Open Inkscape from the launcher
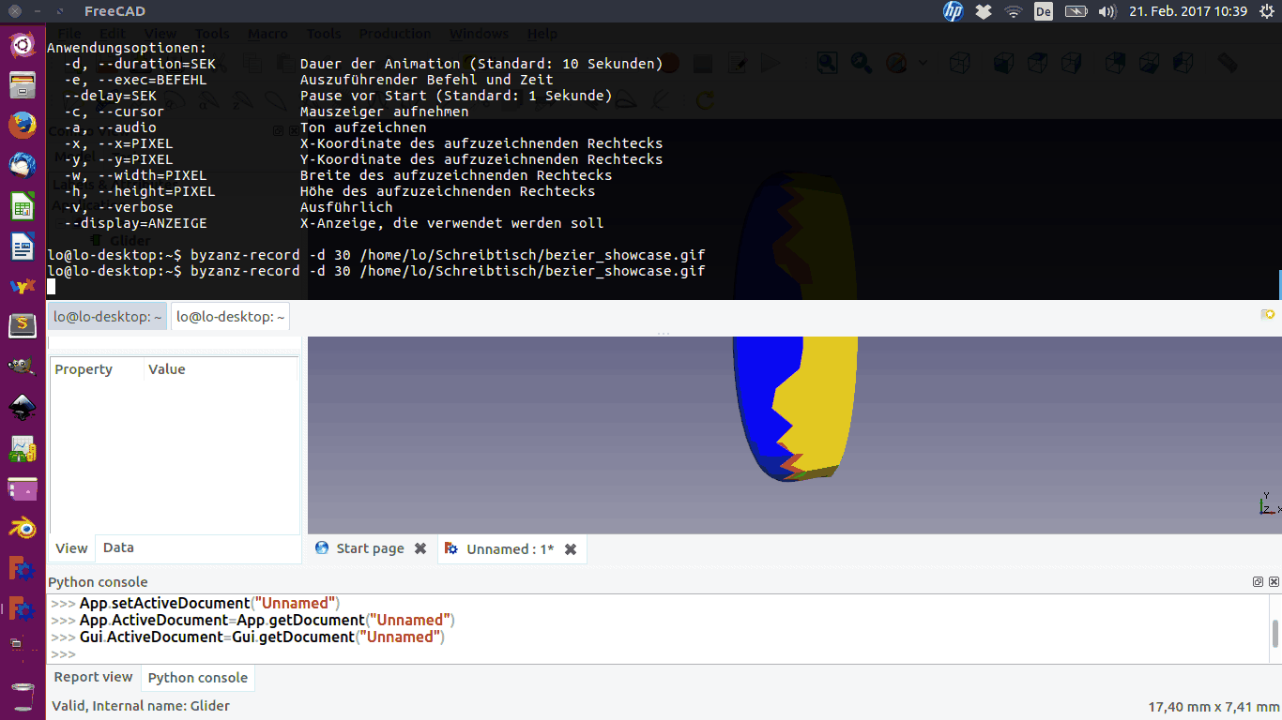Viewport: 1282px width, 720px height. click(x=23, y=407)
